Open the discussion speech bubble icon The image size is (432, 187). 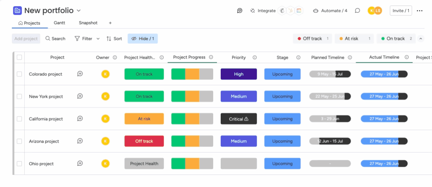357,11
